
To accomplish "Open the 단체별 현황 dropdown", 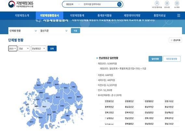I will pyautogui.click(x=23, y=31).
